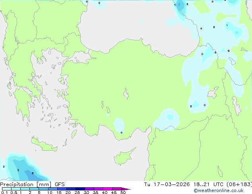Select the 0.1–0.5 mm legend color swatch
The width and height of the screenshot is (252, 194).
click(7, 189)
